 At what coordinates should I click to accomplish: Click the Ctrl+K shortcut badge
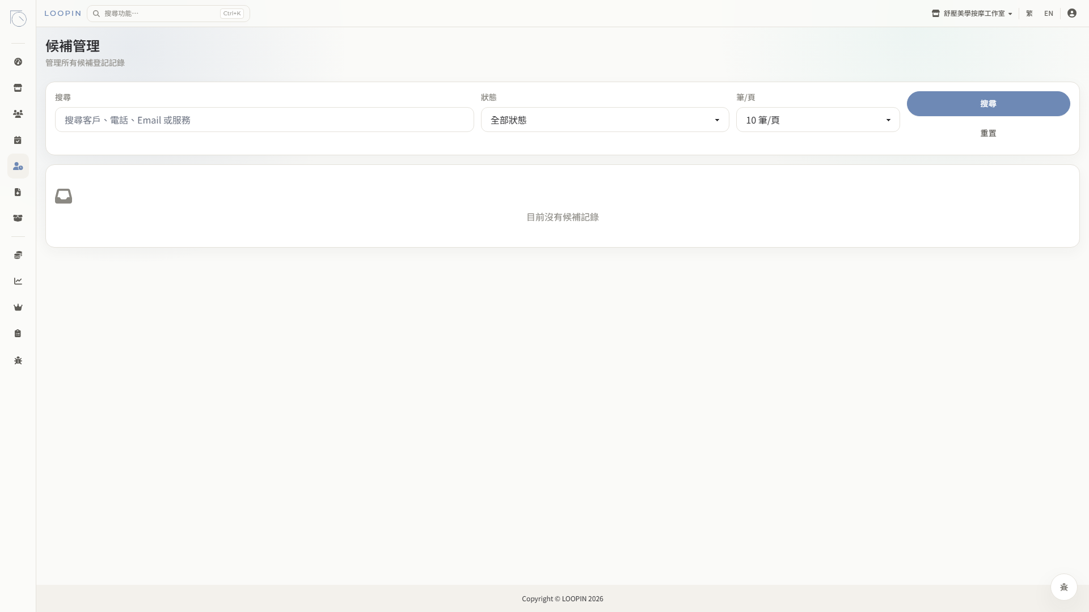point(232,14)
